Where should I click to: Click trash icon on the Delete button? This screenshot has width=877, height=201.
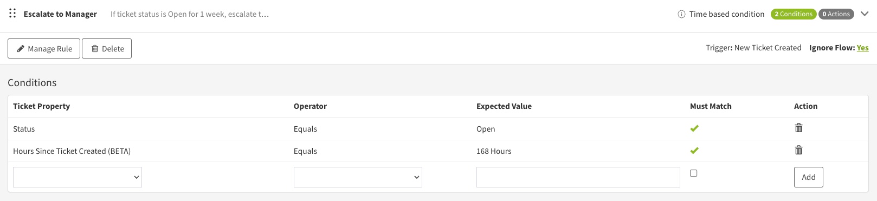(95, 49)
